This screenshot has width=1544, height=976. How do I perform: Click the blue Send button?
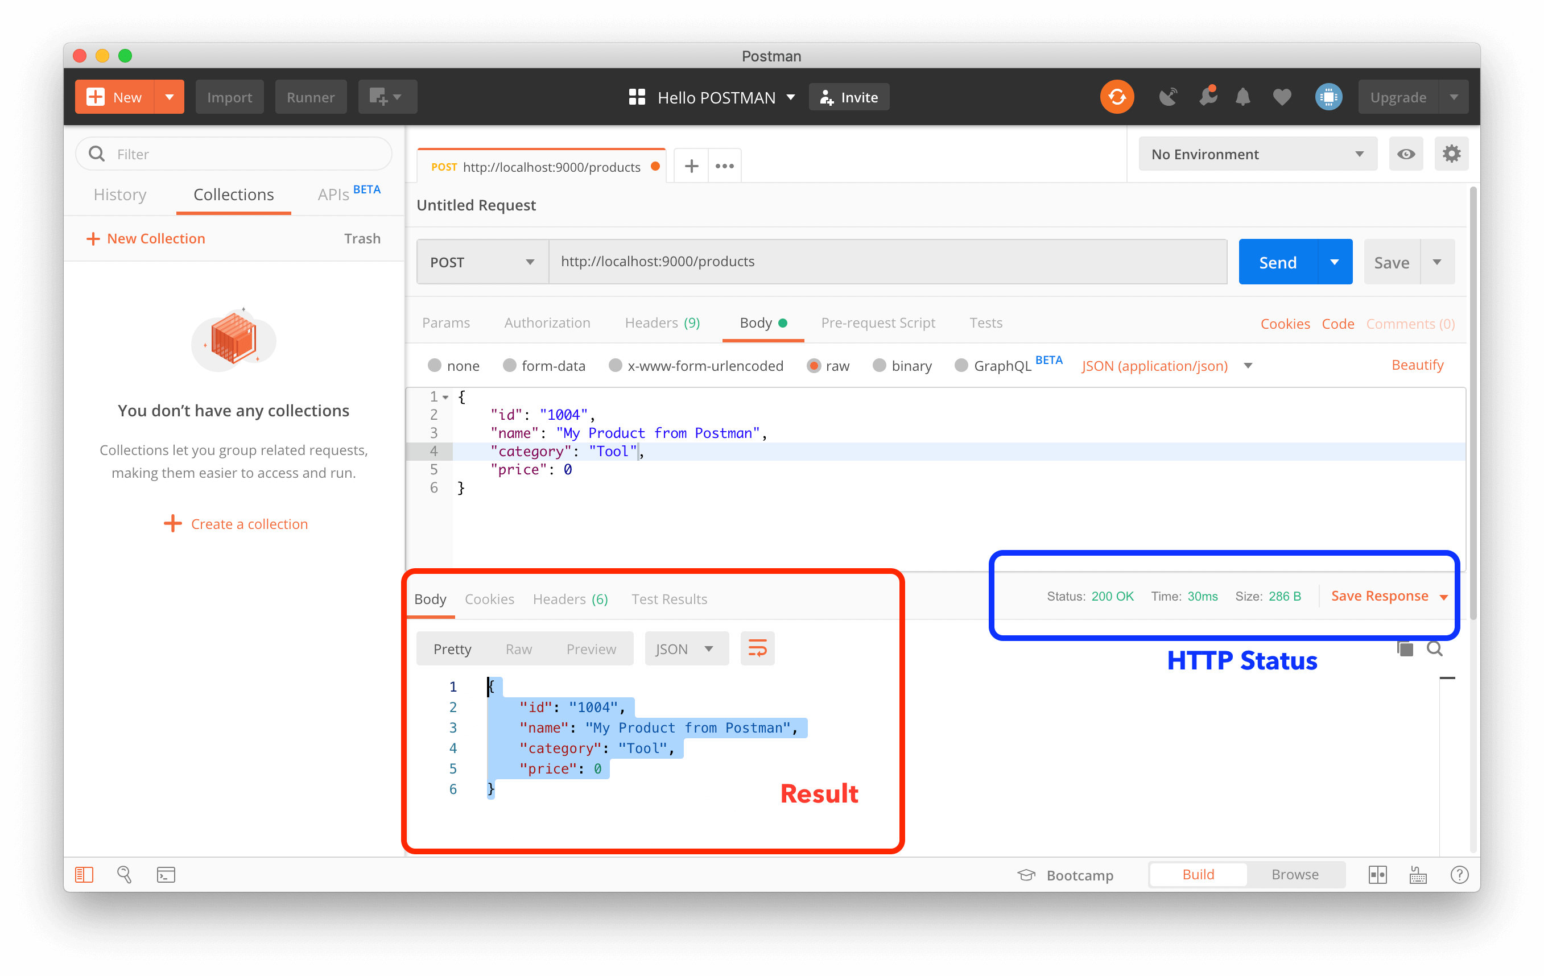(x=1277, y=262)
